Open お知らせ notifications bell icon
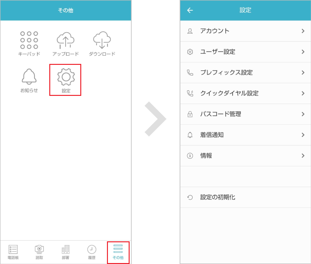Screen dimensions: 311x264 [x=29, y=77]
